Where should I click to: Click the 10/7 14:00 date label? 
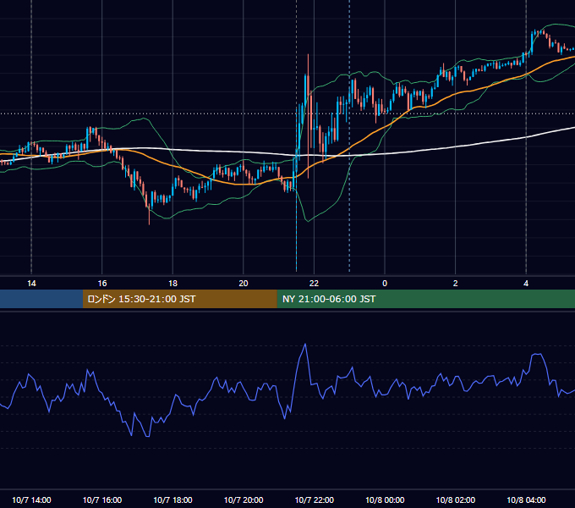pyautogui.click(x=31, y=500)
